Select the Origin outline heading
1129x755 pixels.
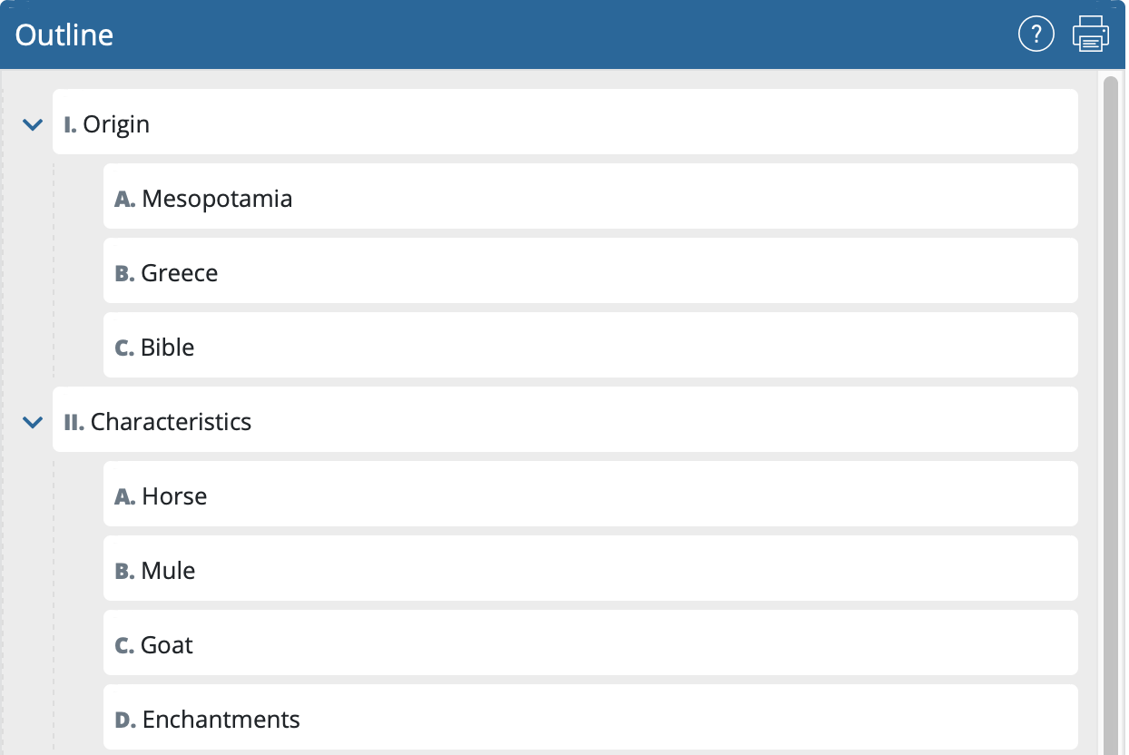[x=116, y=124]
